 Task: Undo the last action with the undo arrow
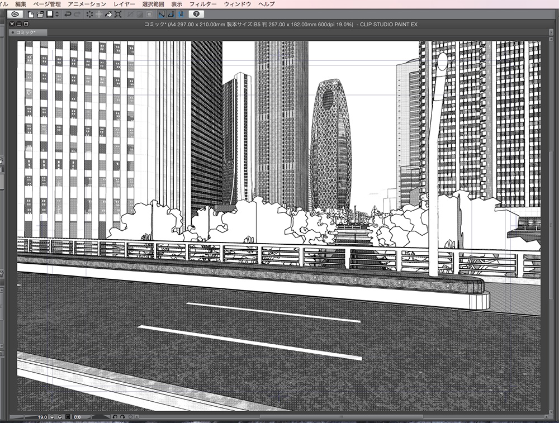(67, 14)
